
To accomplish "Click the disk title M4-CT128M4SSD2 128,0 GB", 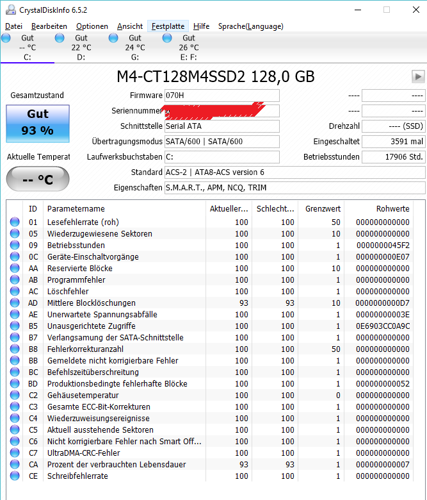I will tap(216, 77).
